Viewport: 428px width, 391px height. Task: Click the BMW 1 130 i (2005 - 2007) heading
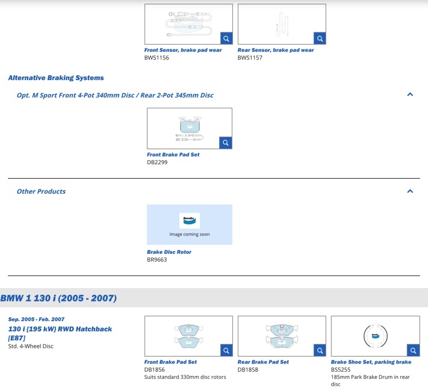pyautogui.click(x=58, y=298)
